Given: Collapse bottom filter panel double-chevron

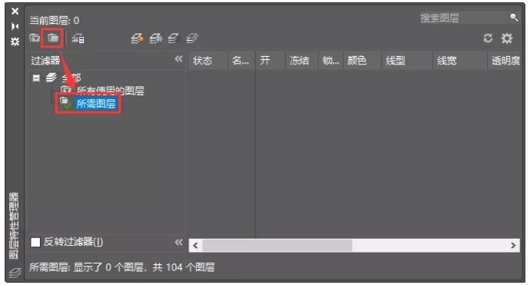Looking at the screenshot, I should pyautogui.click(x=178, y=242).
